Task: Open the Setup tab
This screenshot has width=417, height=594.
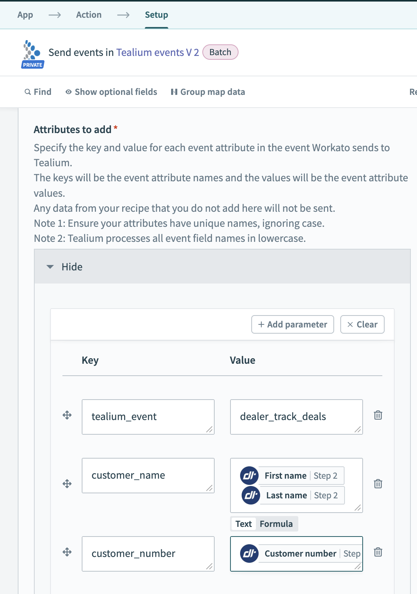Action: click(156, 15)
